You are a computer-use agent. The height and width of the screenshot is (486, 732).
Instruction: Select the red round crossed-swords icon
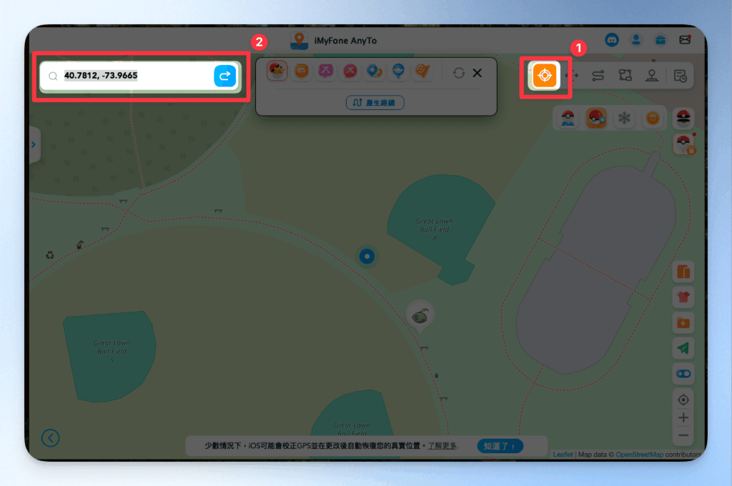[x=350, y=71]
